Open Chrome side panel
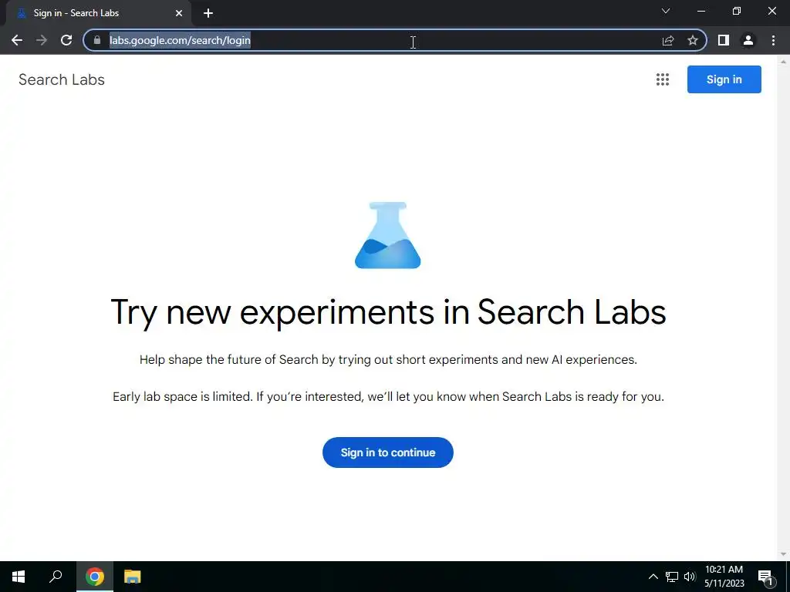 click(x=724, y=40)
